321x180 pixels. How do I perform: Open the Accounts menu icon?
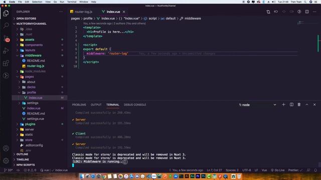[x=6, y=148]
